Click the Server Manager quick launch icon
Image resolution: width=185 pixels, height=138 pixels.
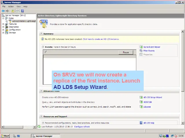pyautogui.click(x=14, y=136)
